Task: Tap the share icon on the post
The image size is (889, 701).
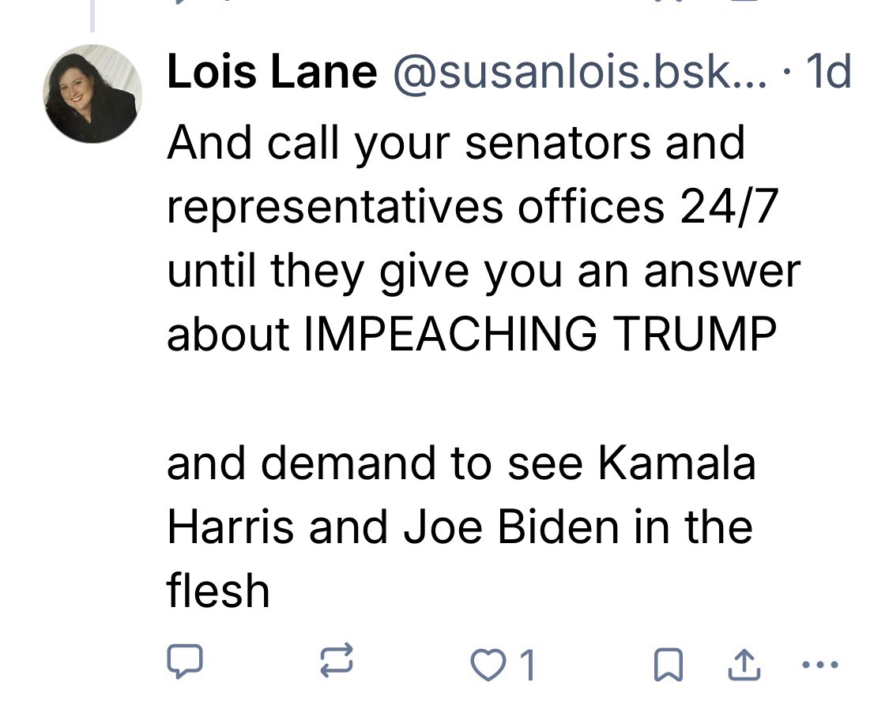Action: click(x=744, y=663)
